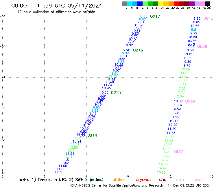Click the green value 12.77

[x=168, y=145]
